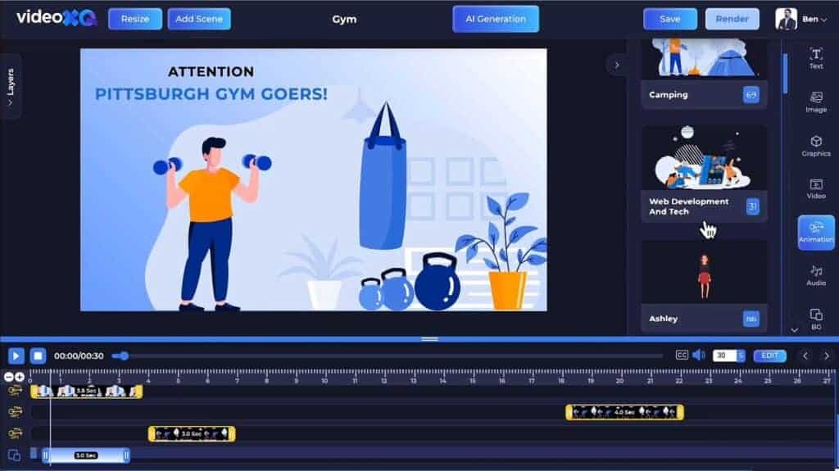
Task: Click the third animation track icon
Action: (x=15, y=433)
